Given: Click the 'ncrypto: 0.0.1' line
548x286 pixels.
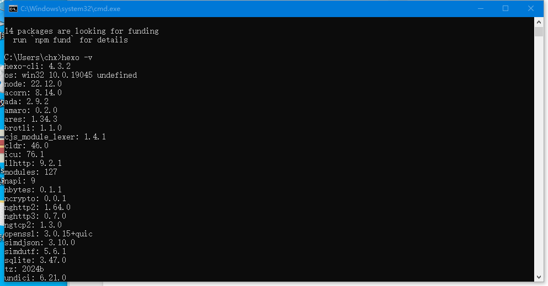Looking at the screenshot, I should pos(35,199).
